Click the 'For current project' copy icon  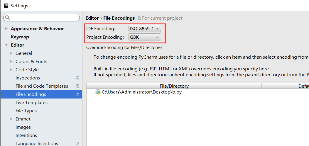tap(139, 18)
